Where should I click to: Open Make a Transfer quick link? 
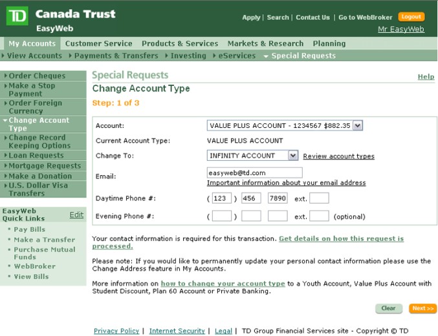tap(45, 240)
